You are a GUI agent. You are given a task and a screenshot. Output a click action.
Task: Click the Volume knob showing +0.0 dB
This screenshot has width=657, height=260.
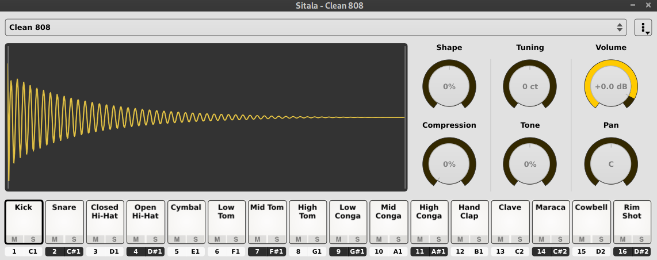click(611, 87)
